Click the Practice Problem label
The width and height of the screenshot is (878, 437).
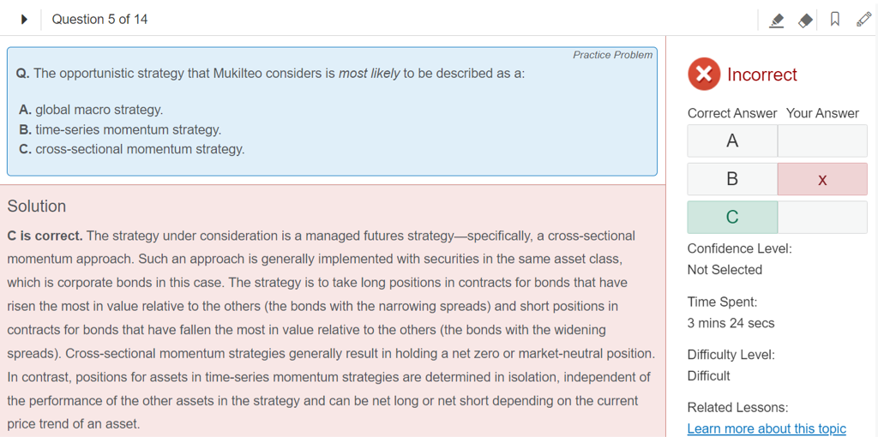612,55
